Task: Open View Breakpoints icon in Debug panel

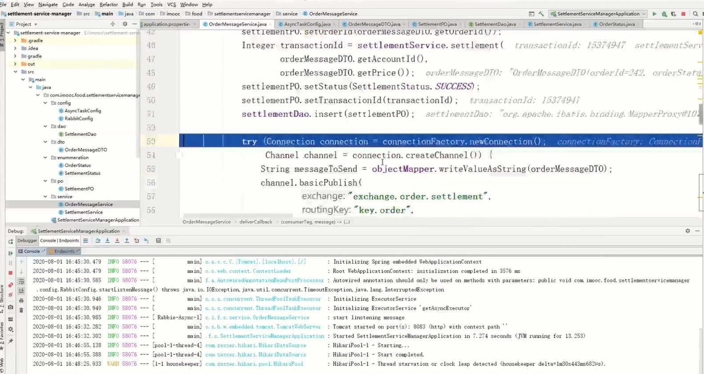Action: coord(11,284)
